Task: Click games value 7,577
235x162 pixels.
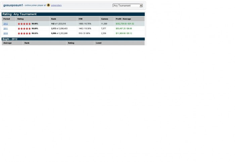Action: pyautogui.click(x=103, y=29)
